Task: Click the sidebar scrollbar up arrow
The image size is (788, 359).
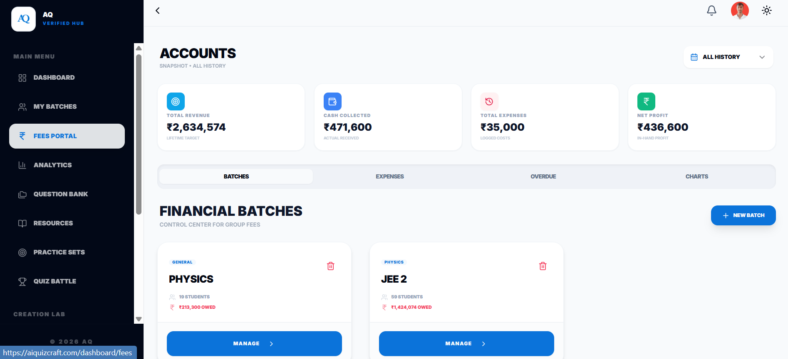Action: (139, 48)
